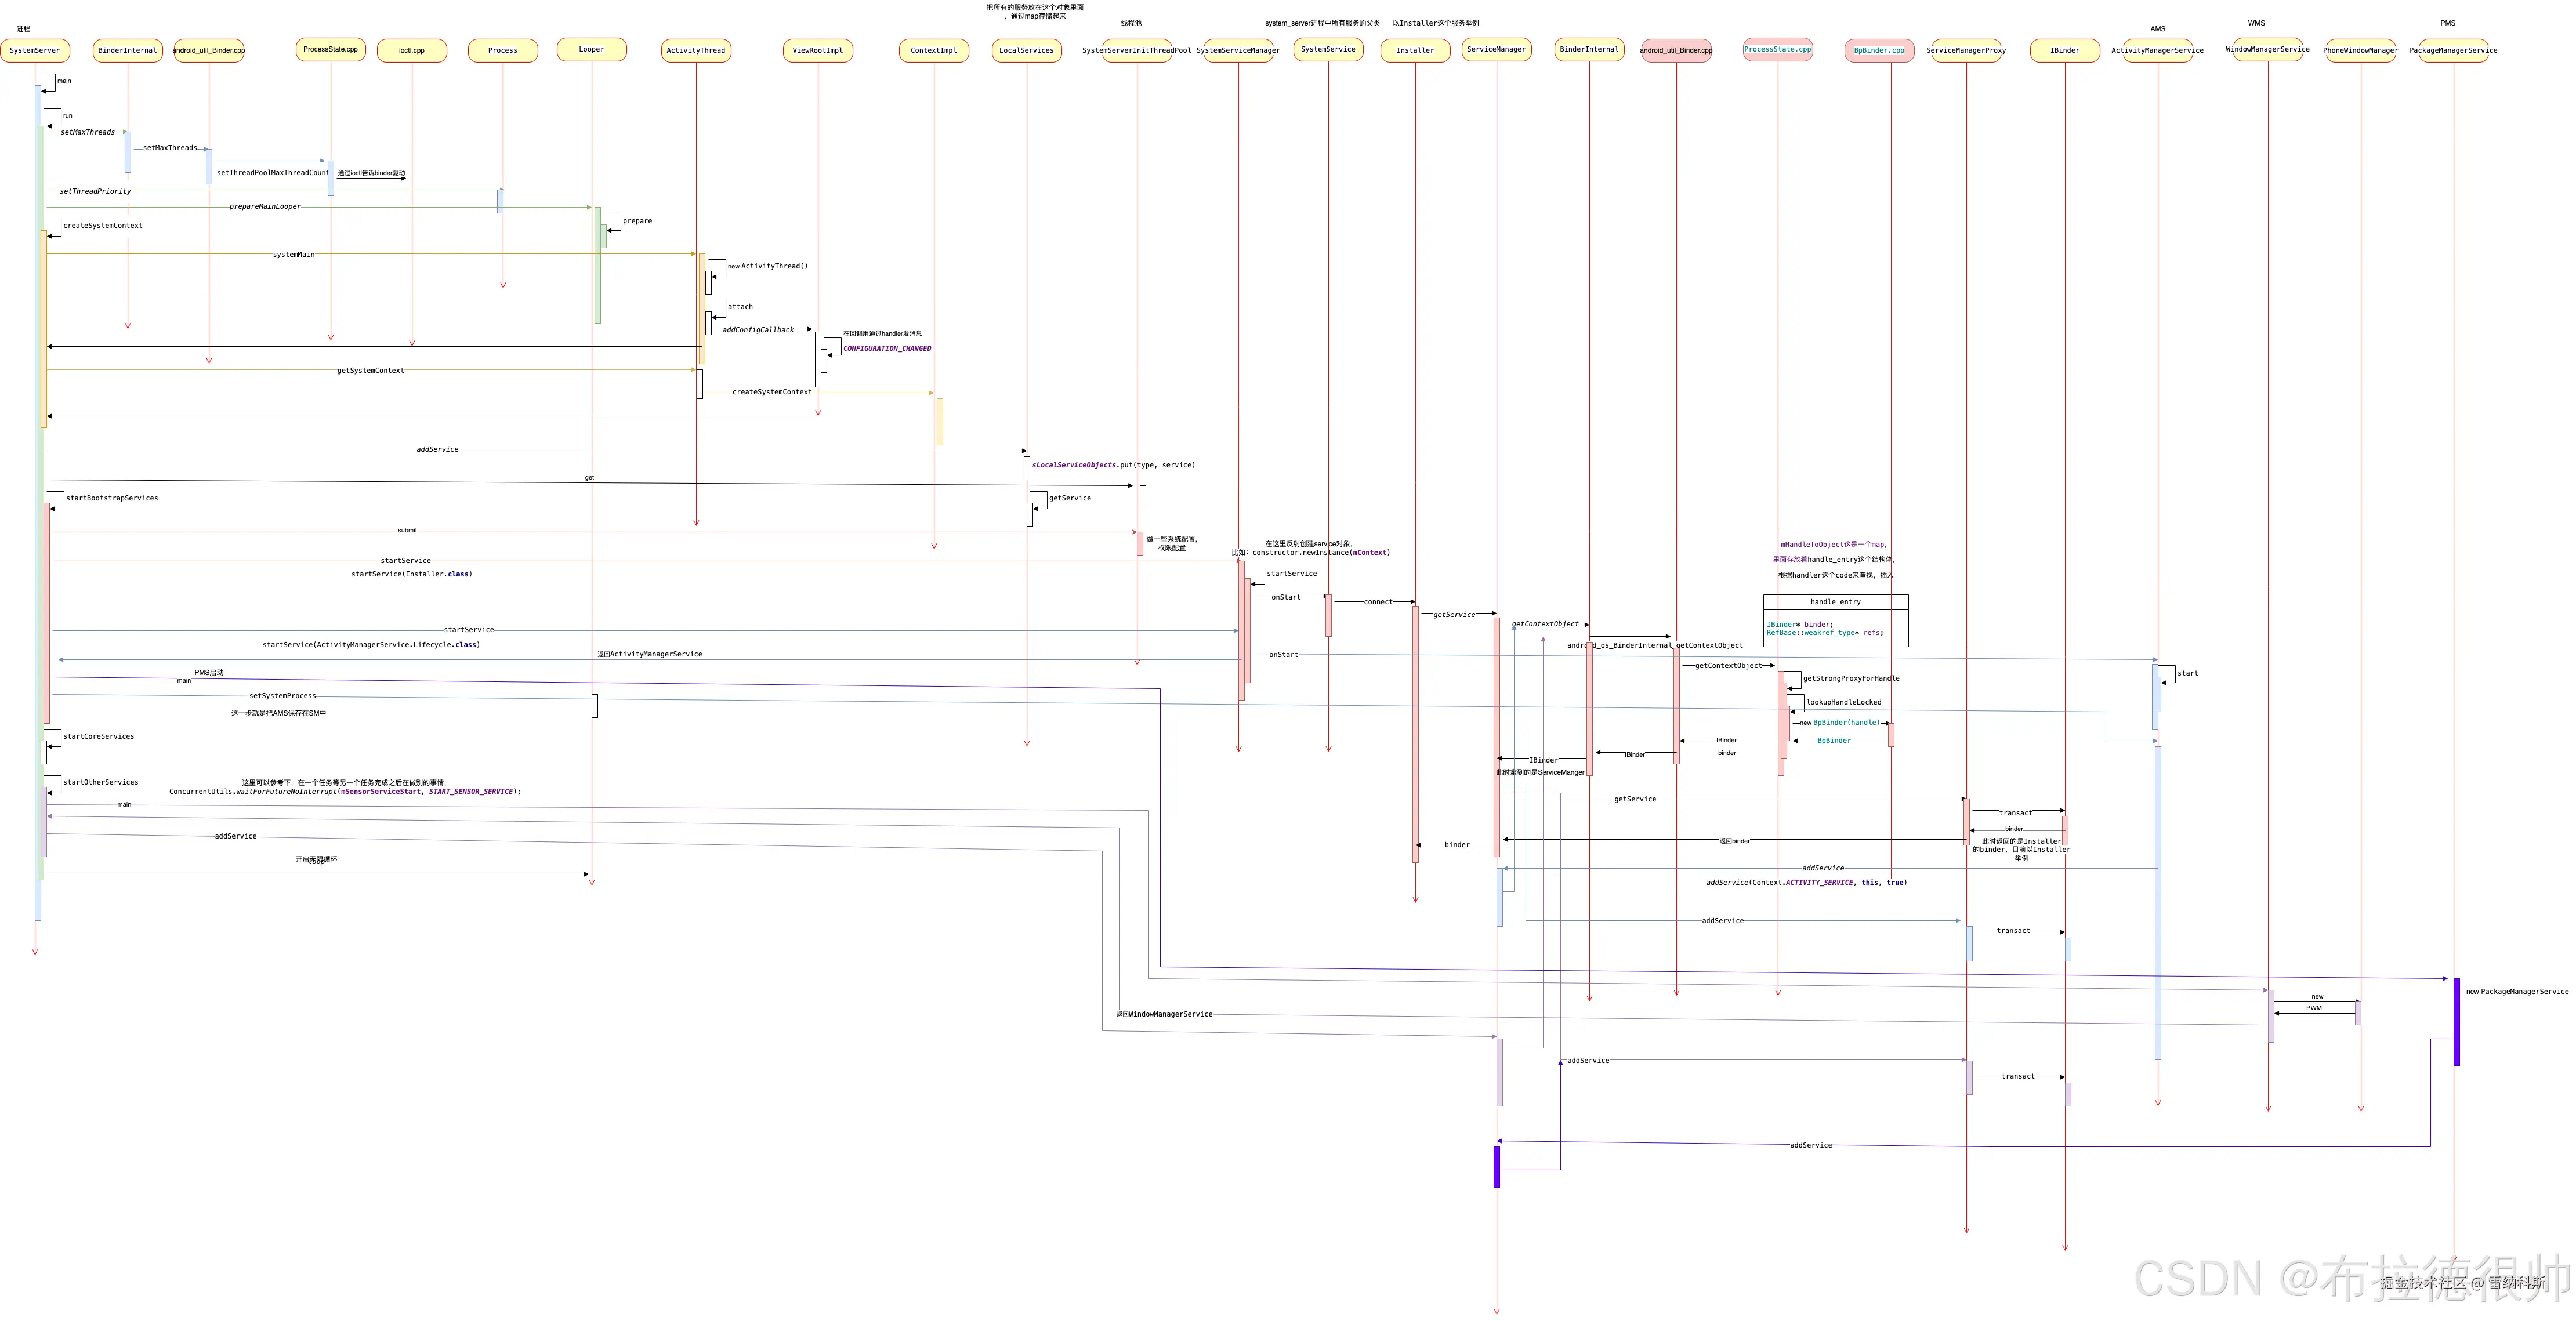Select the Looper lifeline header
Viewport: 2576px width, 1321px height.
[591, 49]
